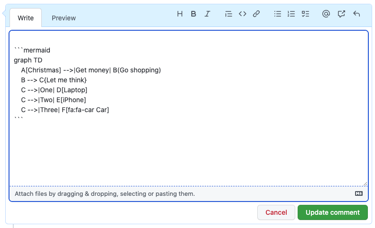Insert a heading with the H icon
Image resolution: width=375 pixels, height=228 pixels.
click(180, 14)
